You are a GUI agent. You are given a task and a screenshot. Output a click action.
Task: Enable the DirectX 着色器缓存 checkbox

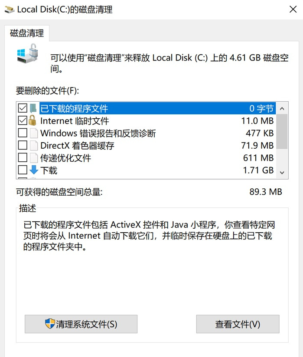tap(23, 146)
